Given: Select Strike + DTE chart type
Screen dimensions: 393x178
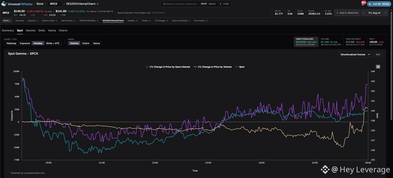Looking at the screenshot, I should tap(53, 43).
